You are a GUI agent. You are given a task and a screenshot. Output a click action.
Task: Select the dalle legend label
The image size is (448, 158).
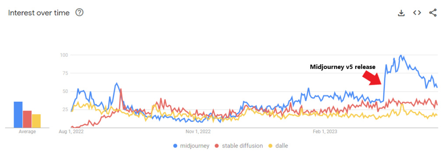click(x=282, y=146)
